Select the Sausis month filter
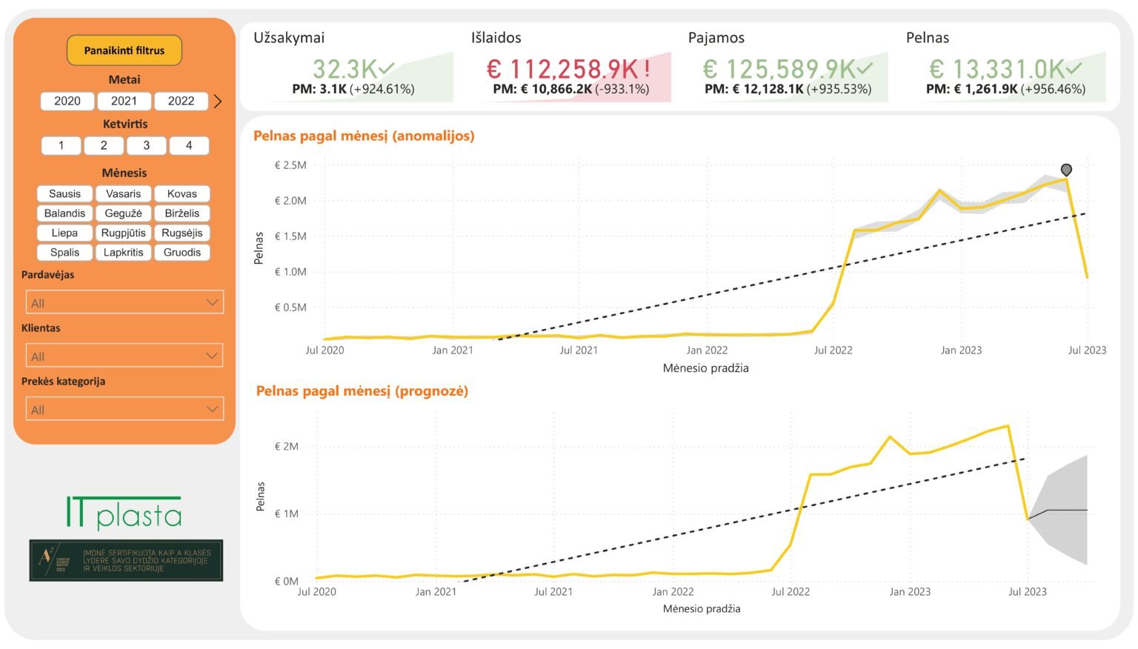The image size is (1138, 649). 65,193
